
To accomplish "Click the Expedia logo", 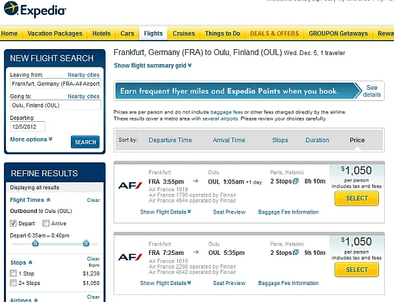I will point(35,10).
